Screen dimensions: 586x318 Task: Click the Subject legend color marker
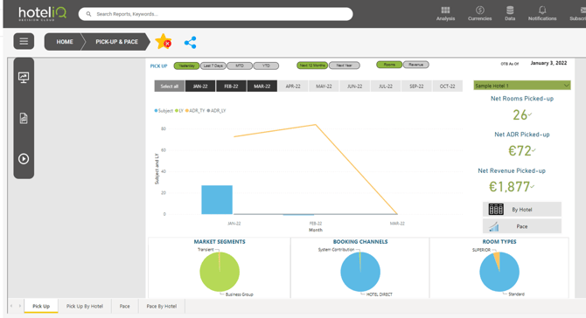point(156,111)
